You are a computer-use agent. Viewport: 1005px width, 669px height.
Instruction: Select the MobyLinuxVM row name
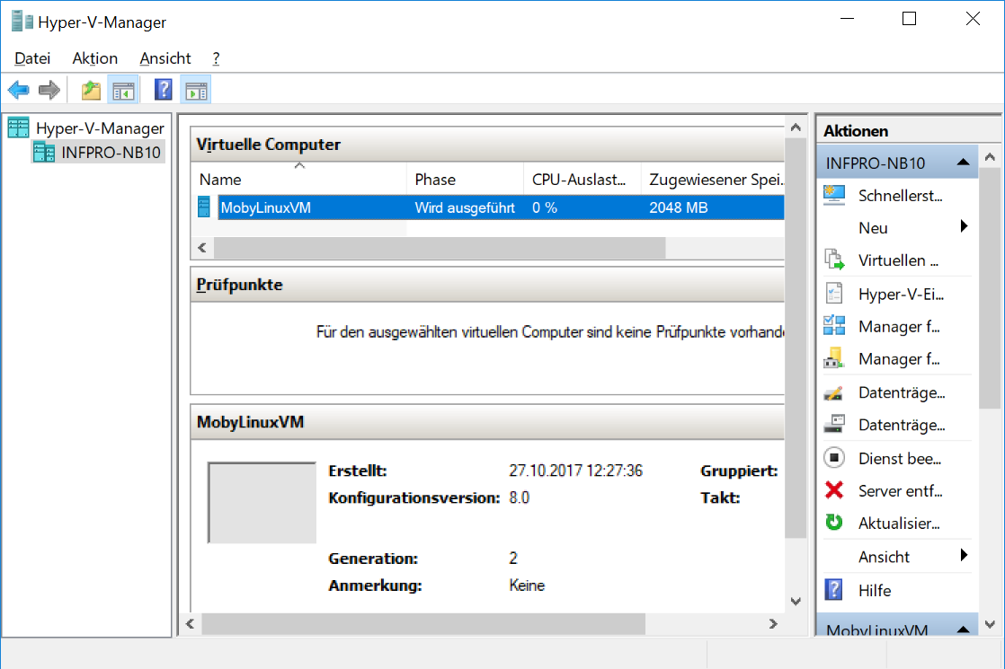(265, 207)
